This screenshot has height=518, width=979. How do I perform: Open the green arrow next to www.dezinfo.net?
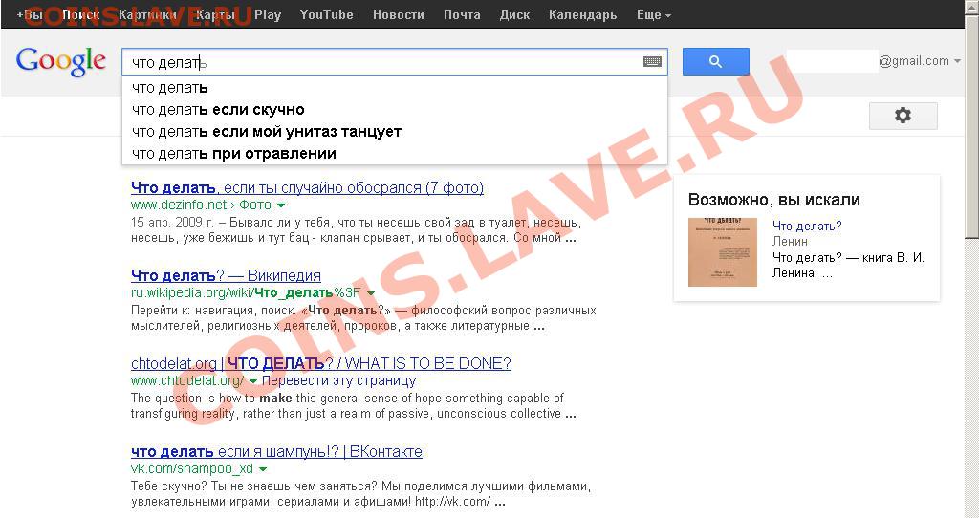click(x=281, y=205)
